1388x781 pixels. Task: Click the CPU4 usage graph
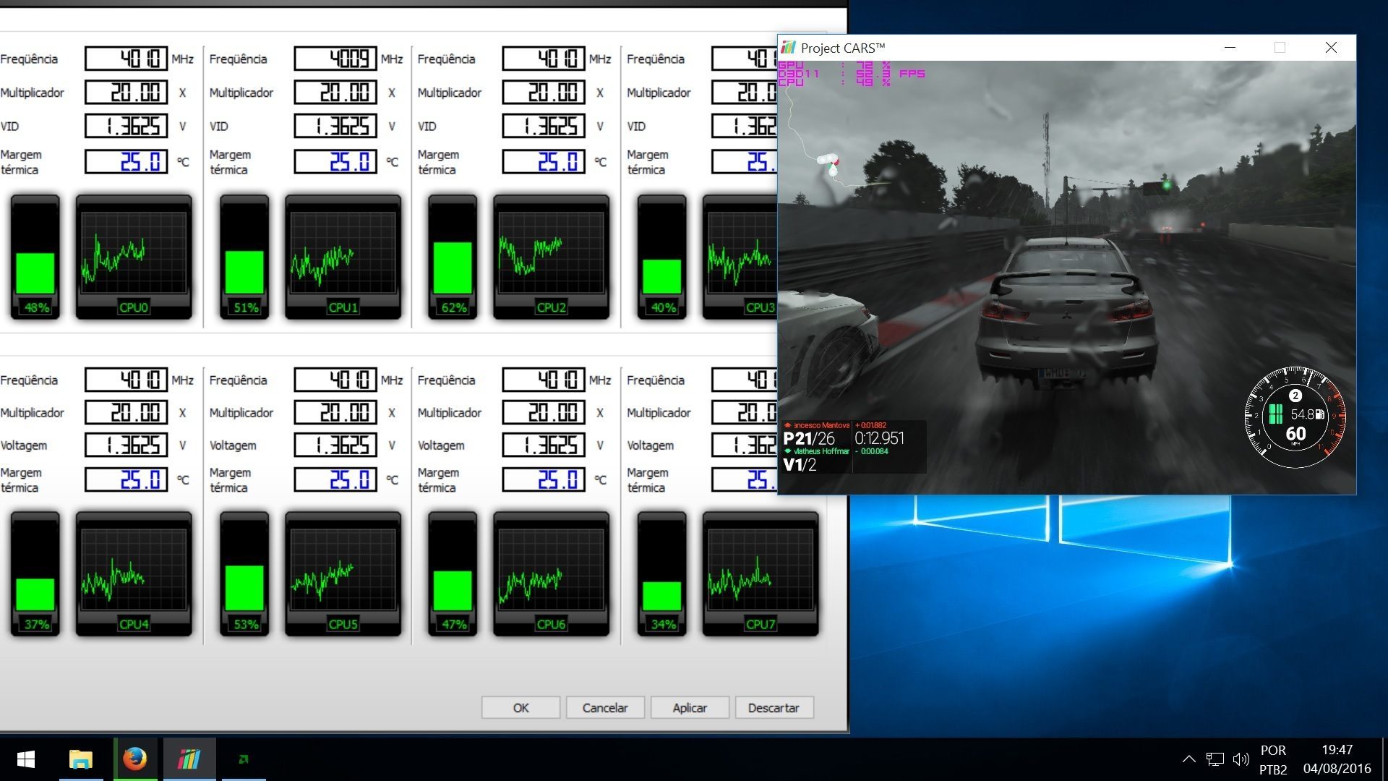pyautogui.click(x=134, y=574)
